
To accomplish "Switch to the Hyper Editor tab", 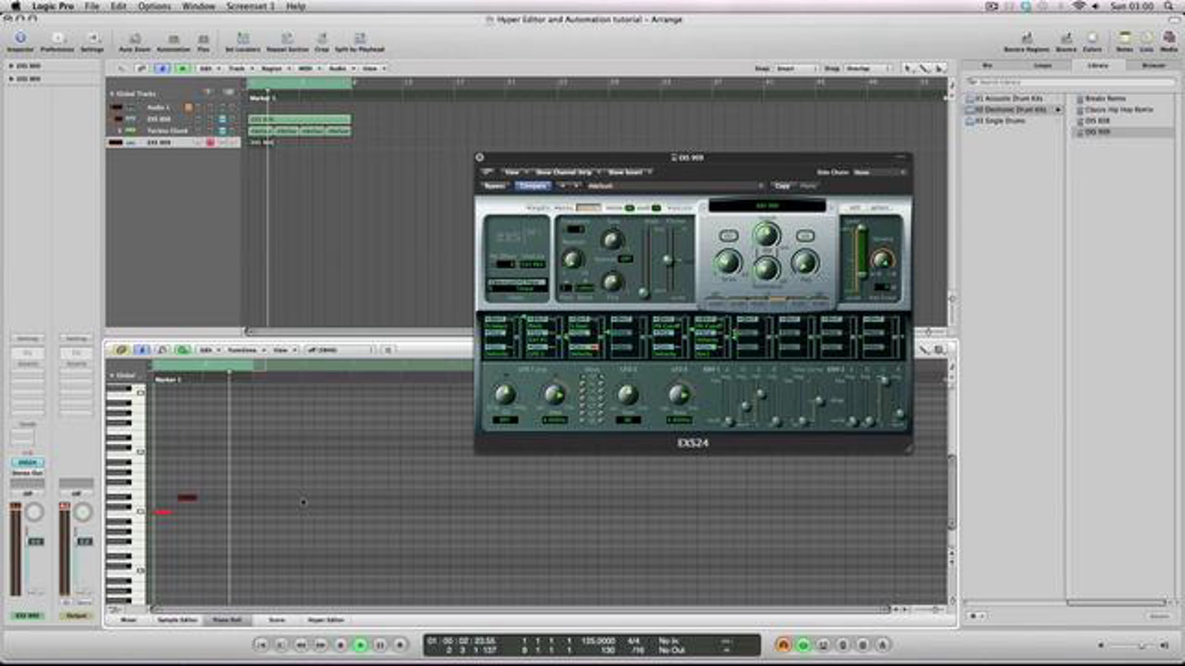I will 325,620.
